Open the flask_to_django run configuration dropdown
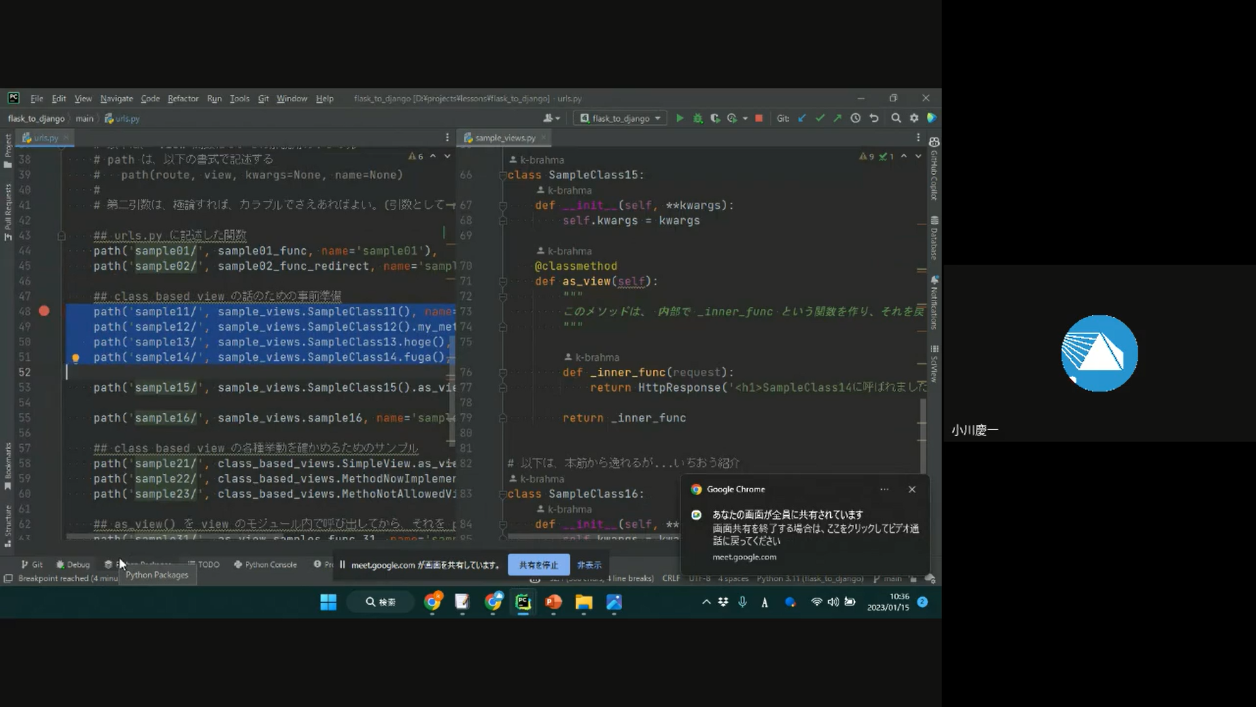Screen dimensions: 1256x707 tap(620, 118)
